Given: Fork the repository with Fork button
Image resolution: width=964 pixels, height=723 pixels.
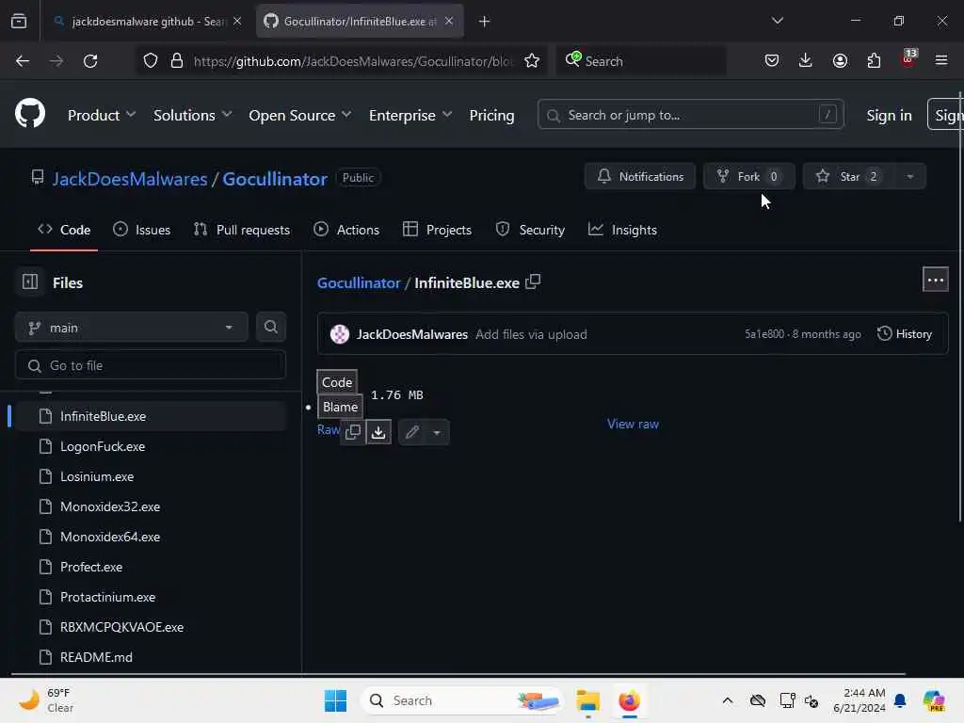Looking at the screenshot, I should (748, 176).
